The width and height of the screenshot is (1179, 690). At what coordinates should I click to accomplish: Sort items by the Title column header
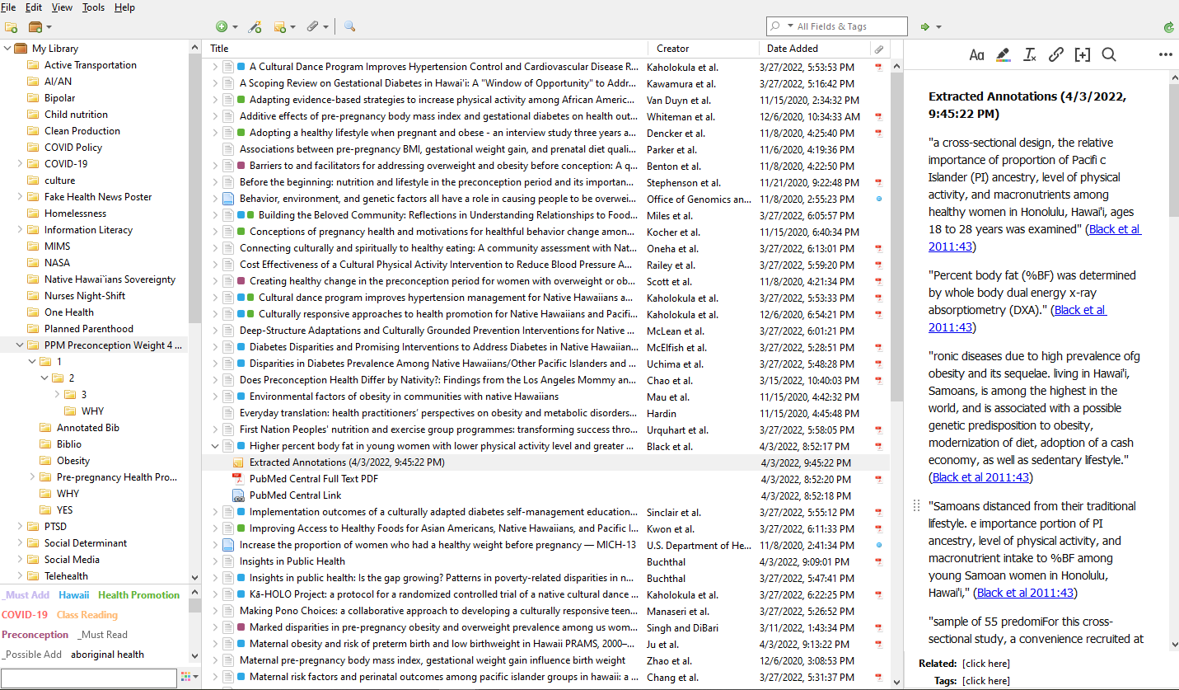[424, 49]
